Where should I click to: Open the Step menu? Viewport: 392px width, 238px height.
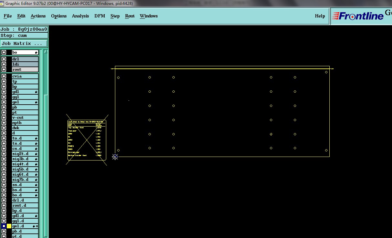tap(115, 16)
